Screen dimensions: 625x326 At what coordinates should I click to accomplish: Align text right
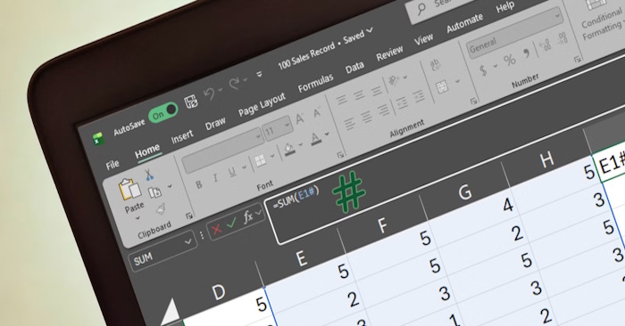click(383, 110)
